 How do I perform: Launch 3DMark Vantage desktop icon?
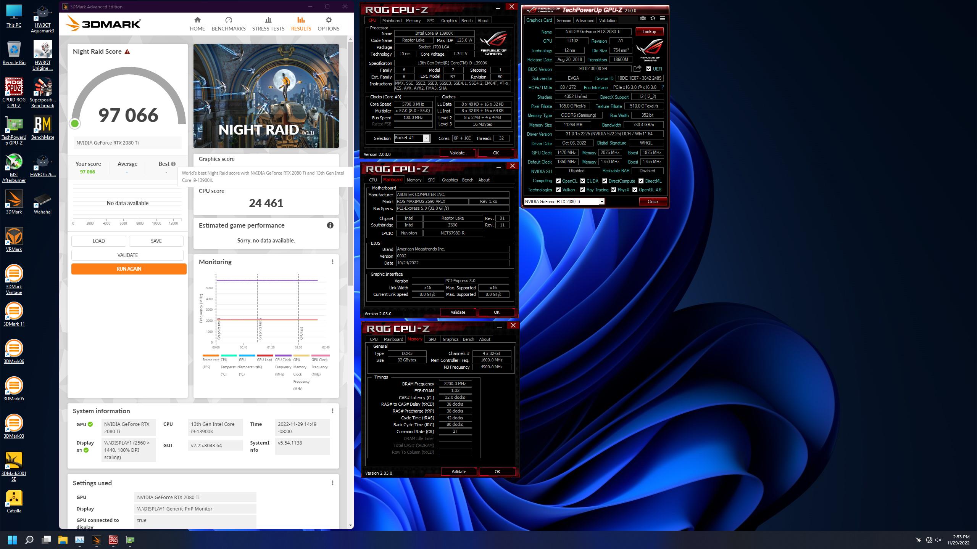click(14, 279)
